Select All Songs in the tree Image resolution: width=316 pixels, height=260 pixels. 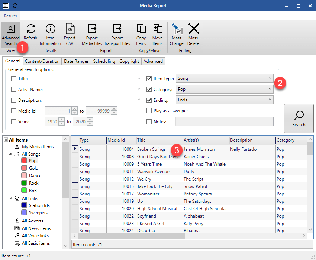click(31, 154)
